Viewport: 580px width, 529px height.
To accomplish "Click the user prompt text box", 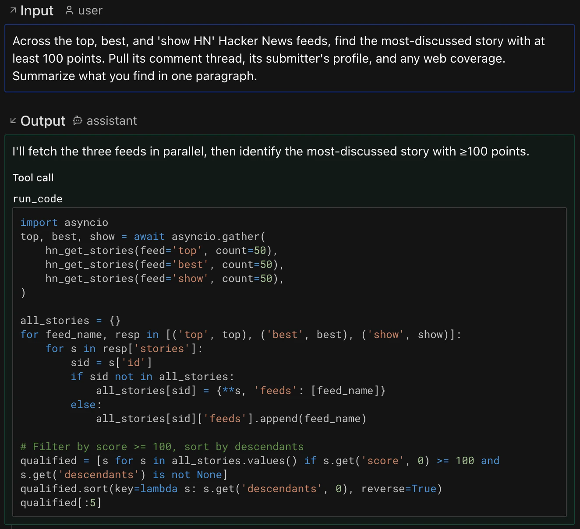I will coord(290,58).
